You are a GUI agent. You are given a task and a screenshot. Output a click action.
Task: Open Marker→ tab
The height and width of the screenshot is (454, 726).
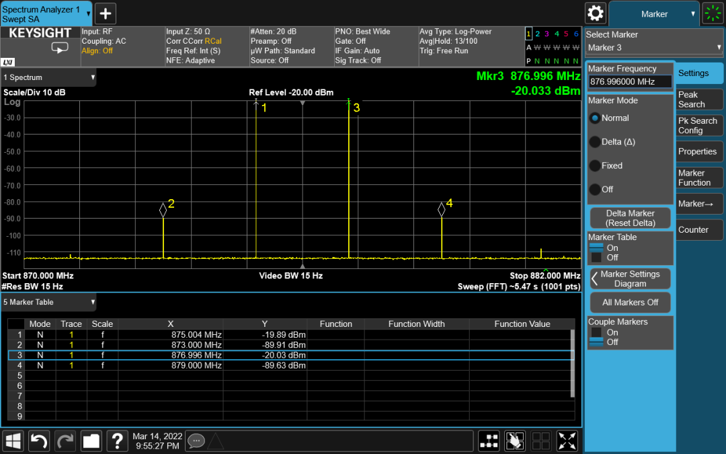[x=699, y=204]
